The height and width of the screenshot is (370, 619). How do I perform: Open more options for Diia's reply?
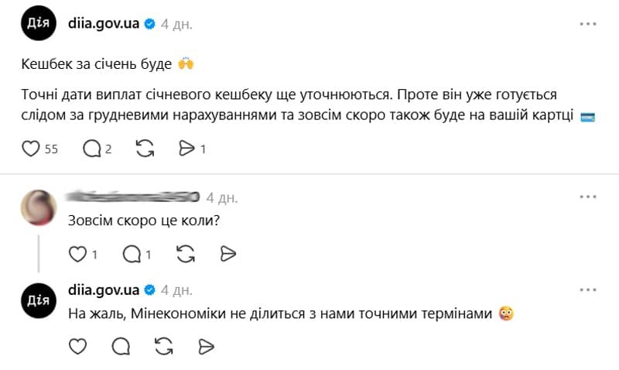(588, 290)
